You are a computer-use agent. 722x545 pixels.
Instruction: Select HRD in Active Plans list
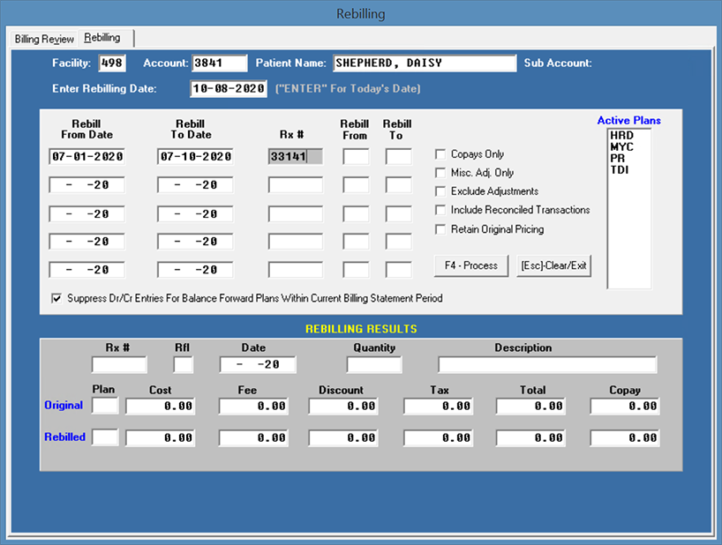(x=621, y=136)
